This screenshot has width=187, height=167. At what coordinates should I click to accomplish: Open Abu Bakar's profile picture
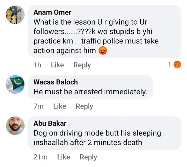(x=15, y=125)
